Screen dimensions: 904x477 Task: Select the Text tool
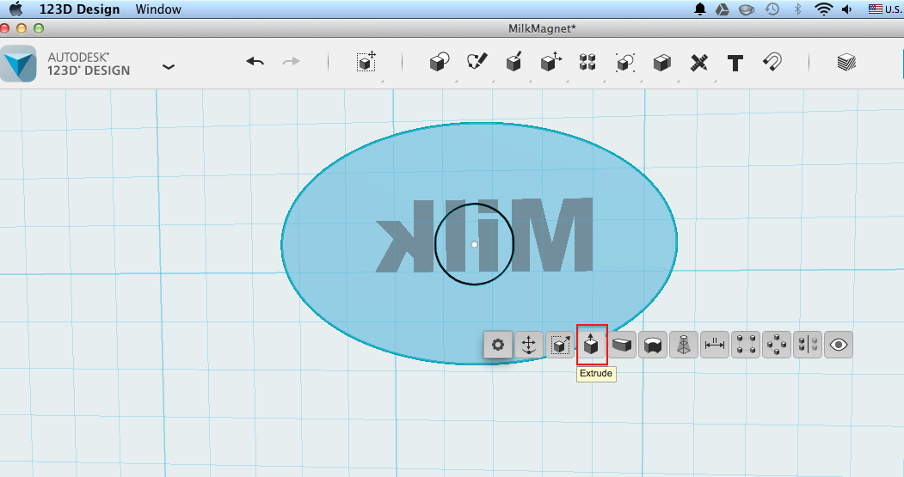735,63
